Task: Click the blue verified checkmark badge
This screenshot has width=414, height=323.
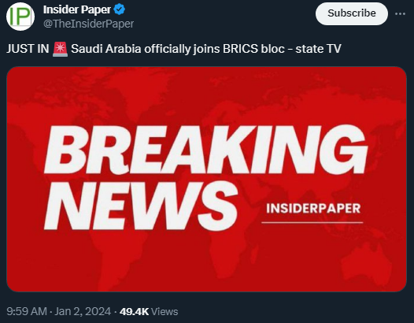Action: click(119, 9)
